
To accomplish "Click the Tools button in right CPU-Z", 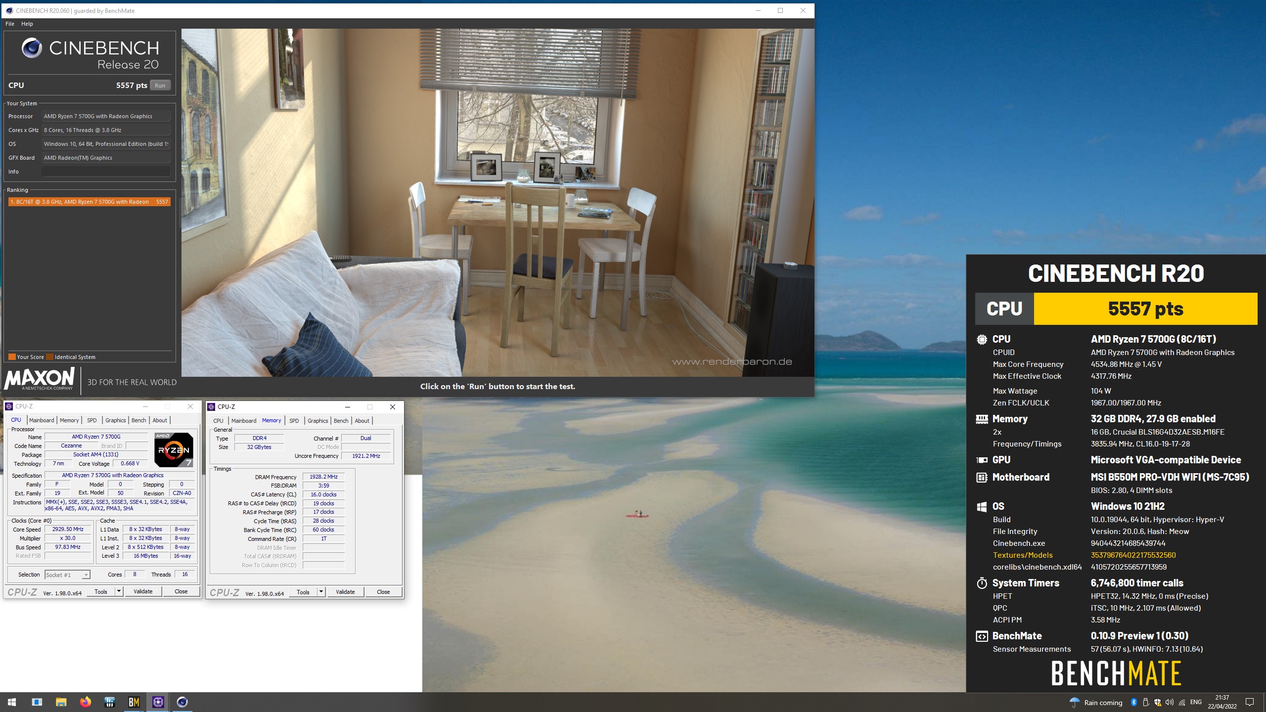I will tap(303, 592).
